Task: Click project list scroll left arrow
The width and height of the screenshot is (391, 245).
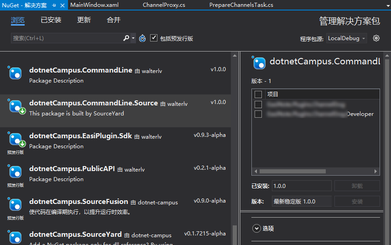Action: click(x=255, y=171)
